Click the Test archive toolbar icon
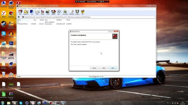 pos(32,12)
